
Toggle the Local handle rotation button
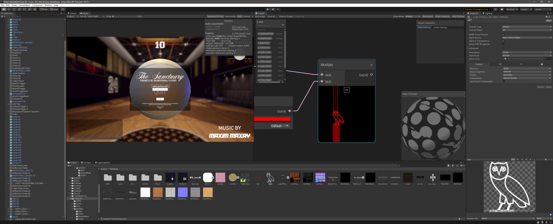tap(54, 9)
